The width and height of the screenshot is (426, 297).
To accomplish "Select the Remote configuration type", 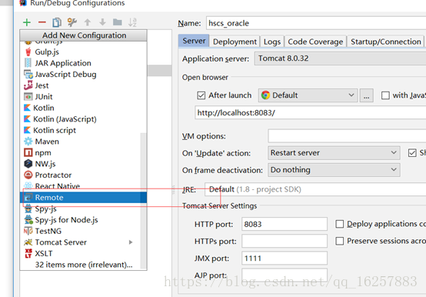I will tap(83, 198).
